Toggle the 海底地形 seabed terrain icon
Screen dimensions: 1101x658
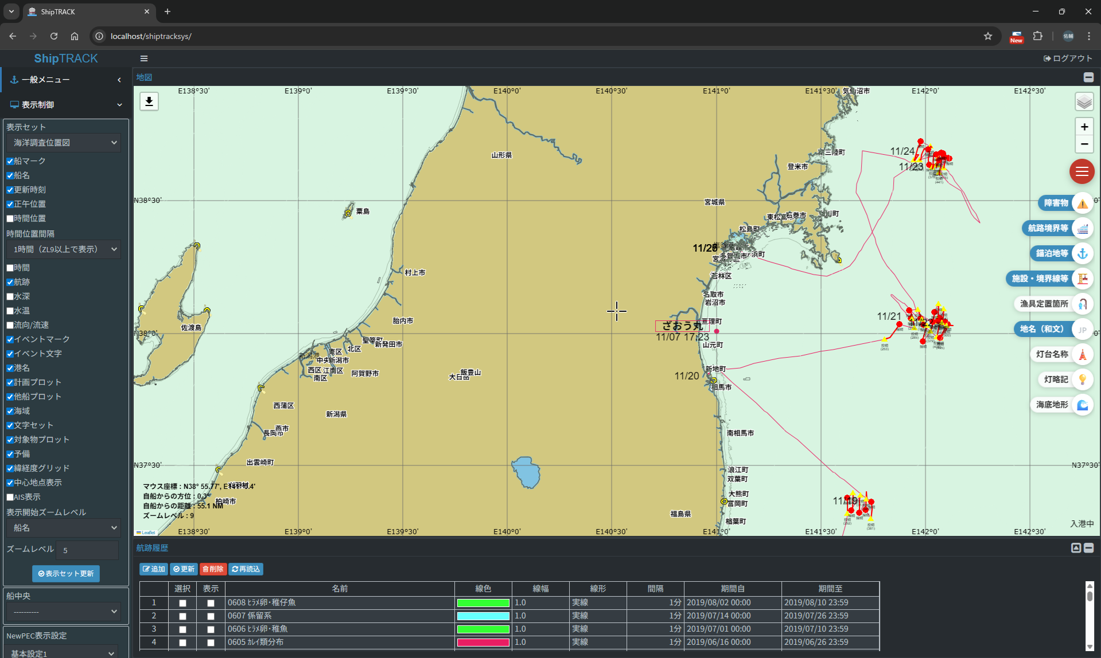click(1082, 405)
